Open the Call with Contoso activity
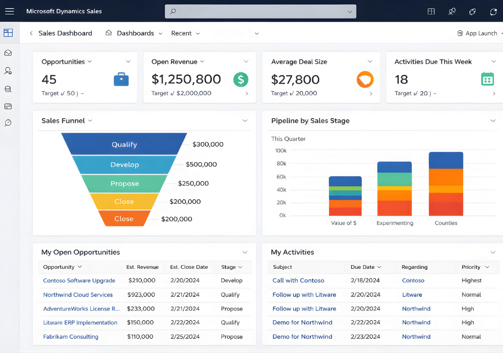Image resolution: width=503 pixels, height=353 pixels. point(298,281)
